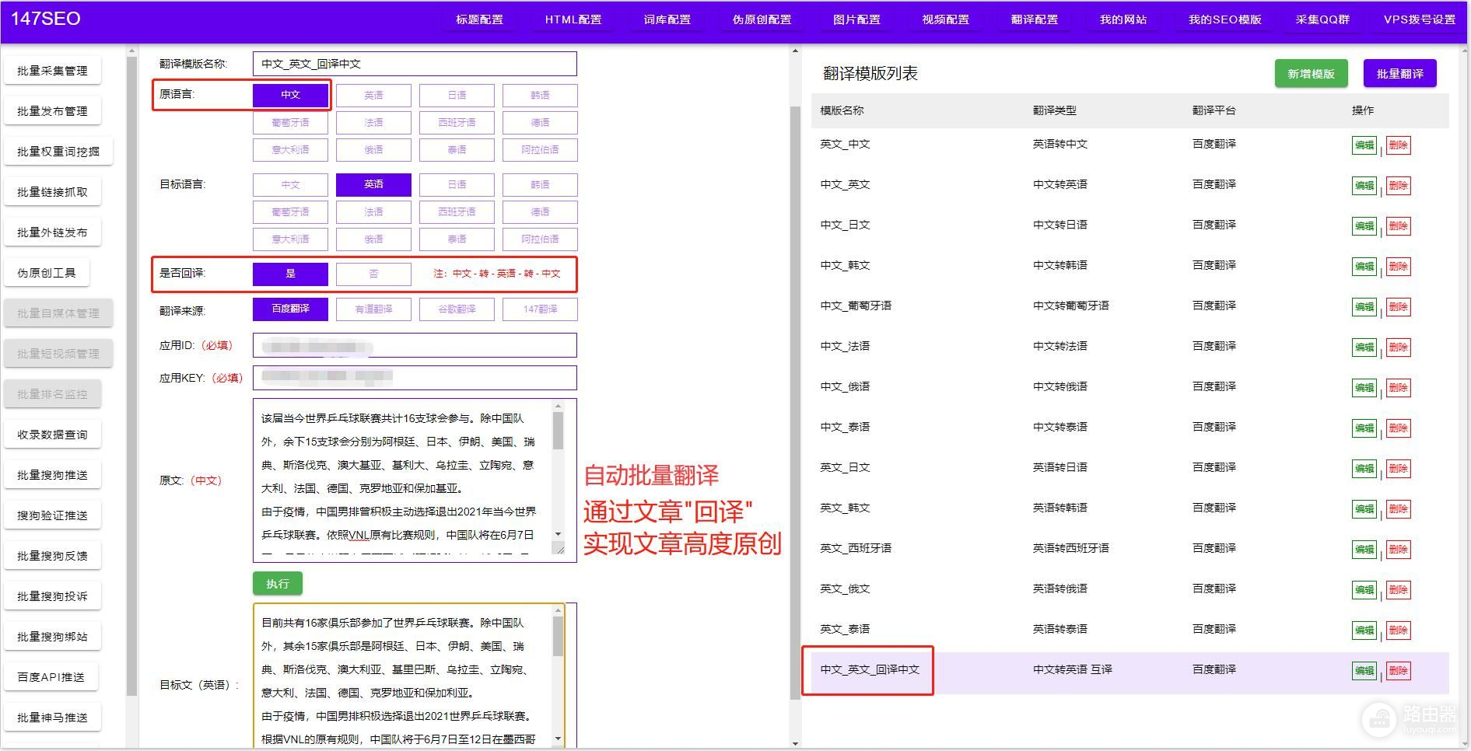
Task: Open 批量搜狗绑站 sidebar button
Action: [52, 637]
